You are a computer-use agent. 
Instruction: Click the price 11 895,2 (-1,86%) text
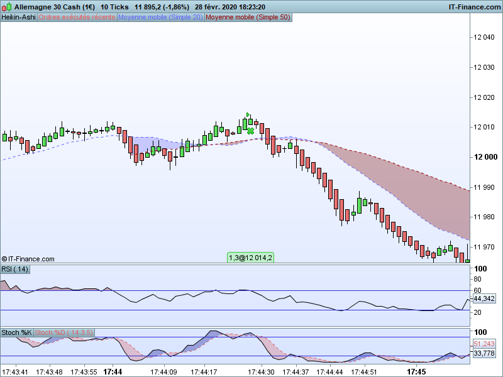coord(162,7)
